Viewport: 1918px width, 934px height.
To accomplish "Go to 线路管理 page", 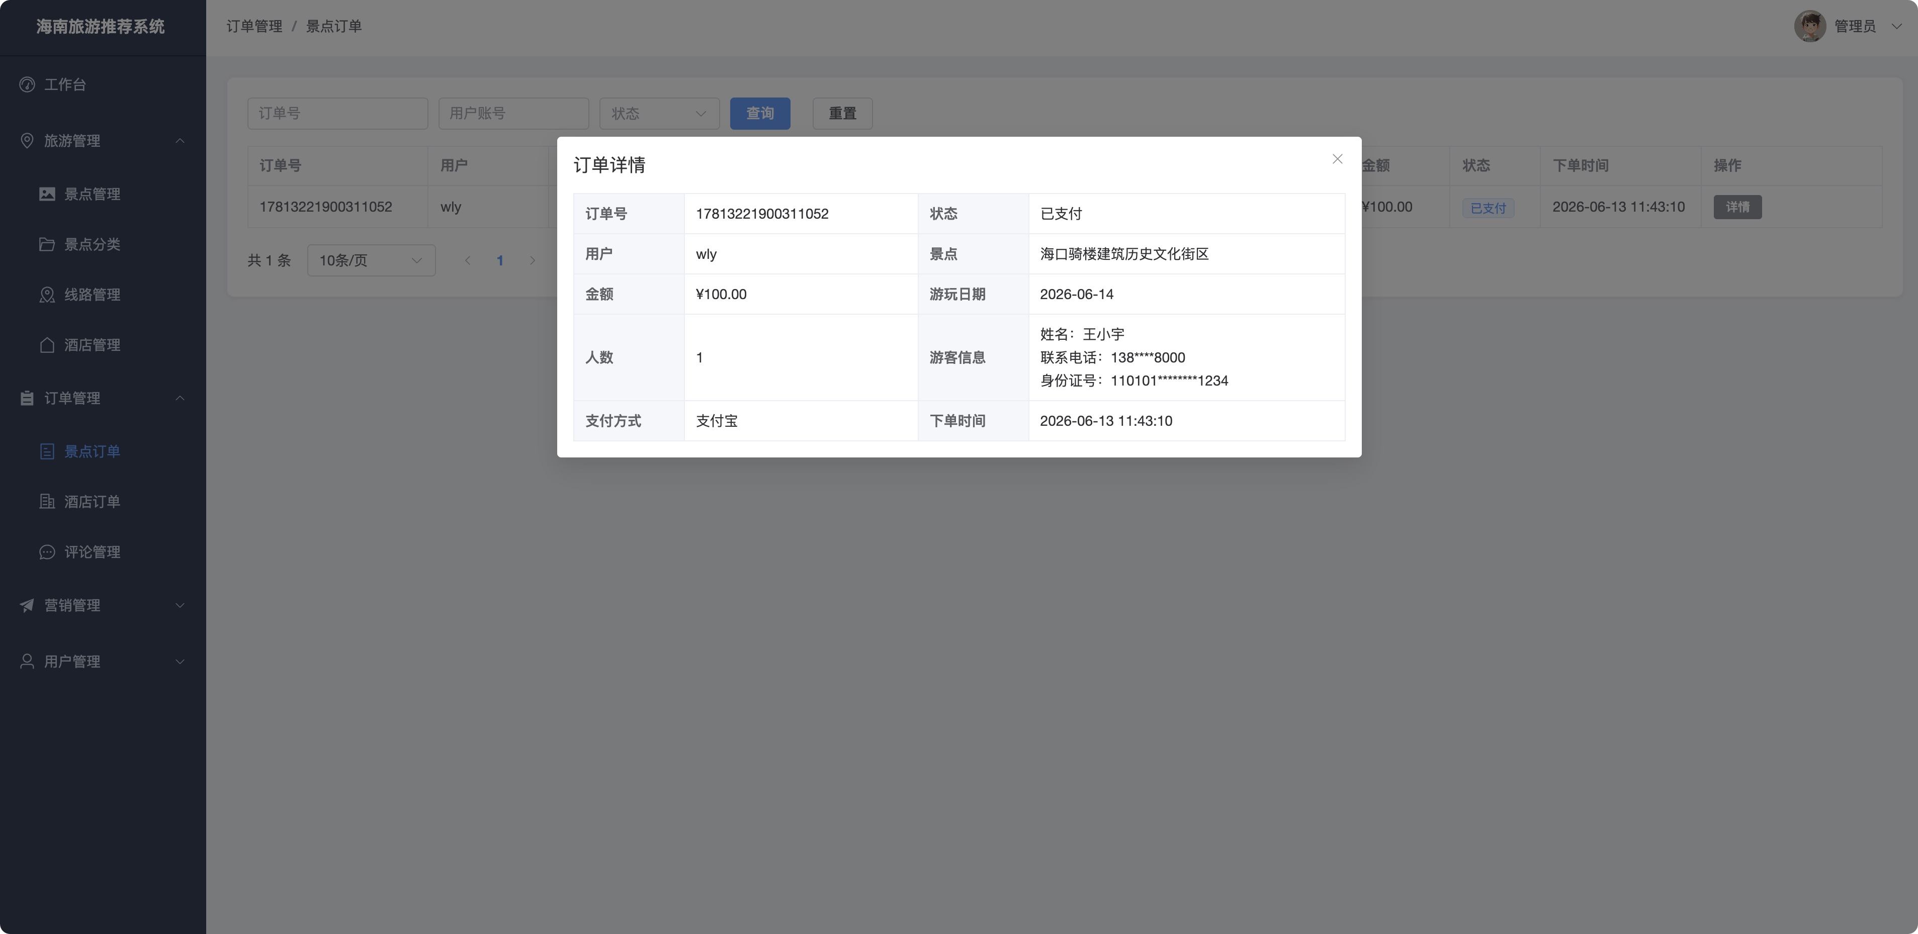I will click(103, 295).
